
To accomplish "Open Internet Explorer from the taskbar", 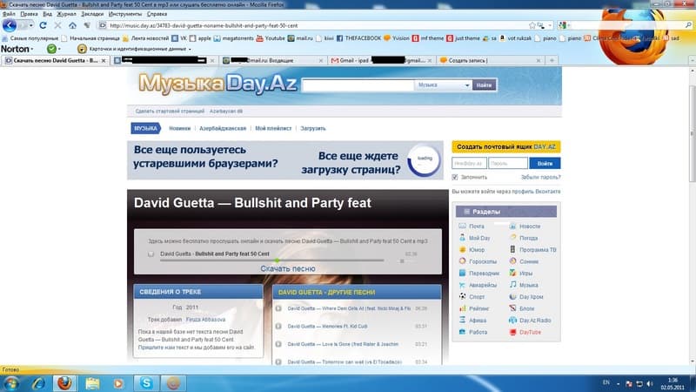I will tap(38, 382).
